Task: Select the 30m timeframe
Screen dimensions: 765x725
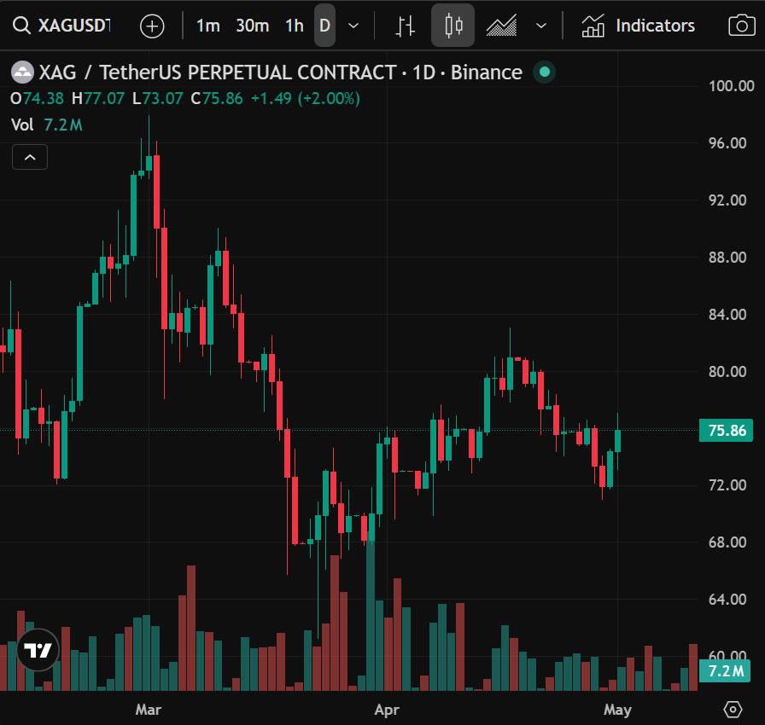Action: tap(252, 26)
